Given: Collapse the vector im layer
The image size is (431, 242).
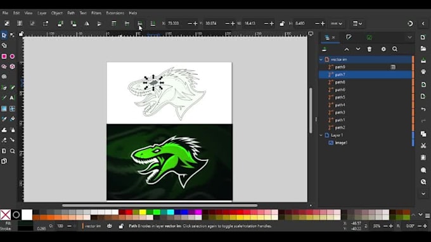Looking at the screenshot, I should [321, 60].
